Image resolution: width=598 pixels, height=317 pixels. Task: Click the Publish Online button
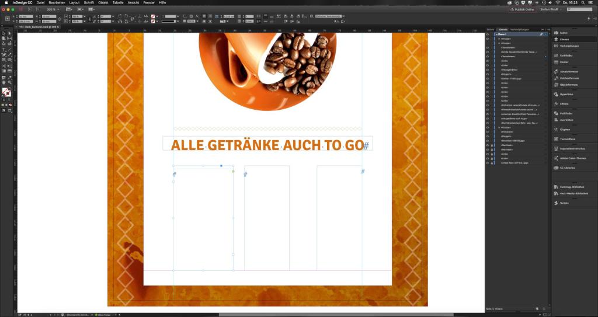(x=523, y=9)
